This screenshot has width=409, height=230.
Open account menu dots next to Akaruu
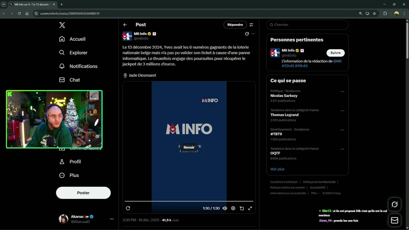tap(112, 219)
